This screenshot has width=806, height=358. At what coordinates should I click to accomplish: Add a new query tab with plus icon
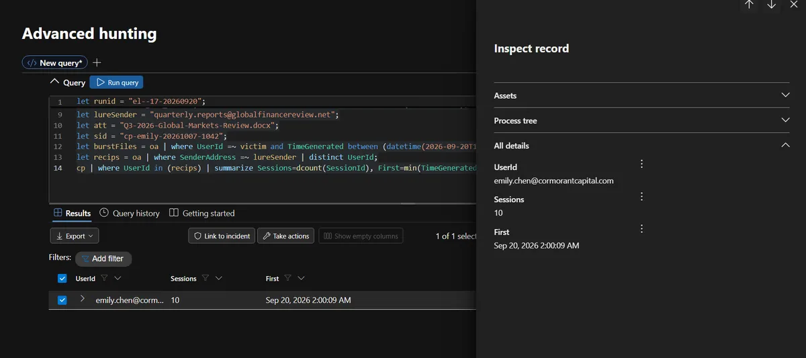click(x=97, y=62)
